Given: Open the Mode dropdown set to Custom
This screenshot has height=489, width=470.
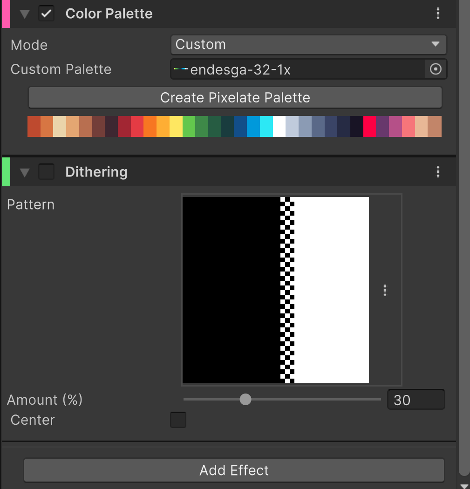Looking at the screenshot, I should [x=308, y=45].
